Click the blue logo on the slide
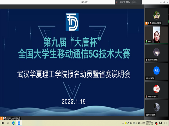 pos(72,22)
